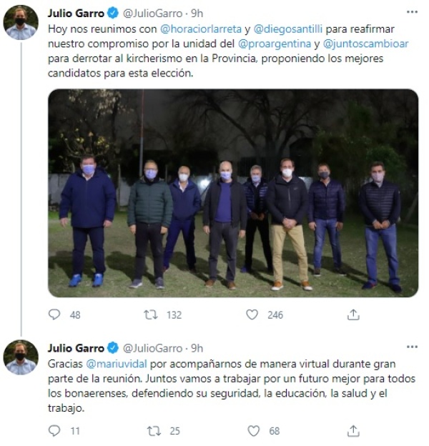Share the second tweet via share icon
This screenshot has height=446, width=429.
[x=353, y=431]
